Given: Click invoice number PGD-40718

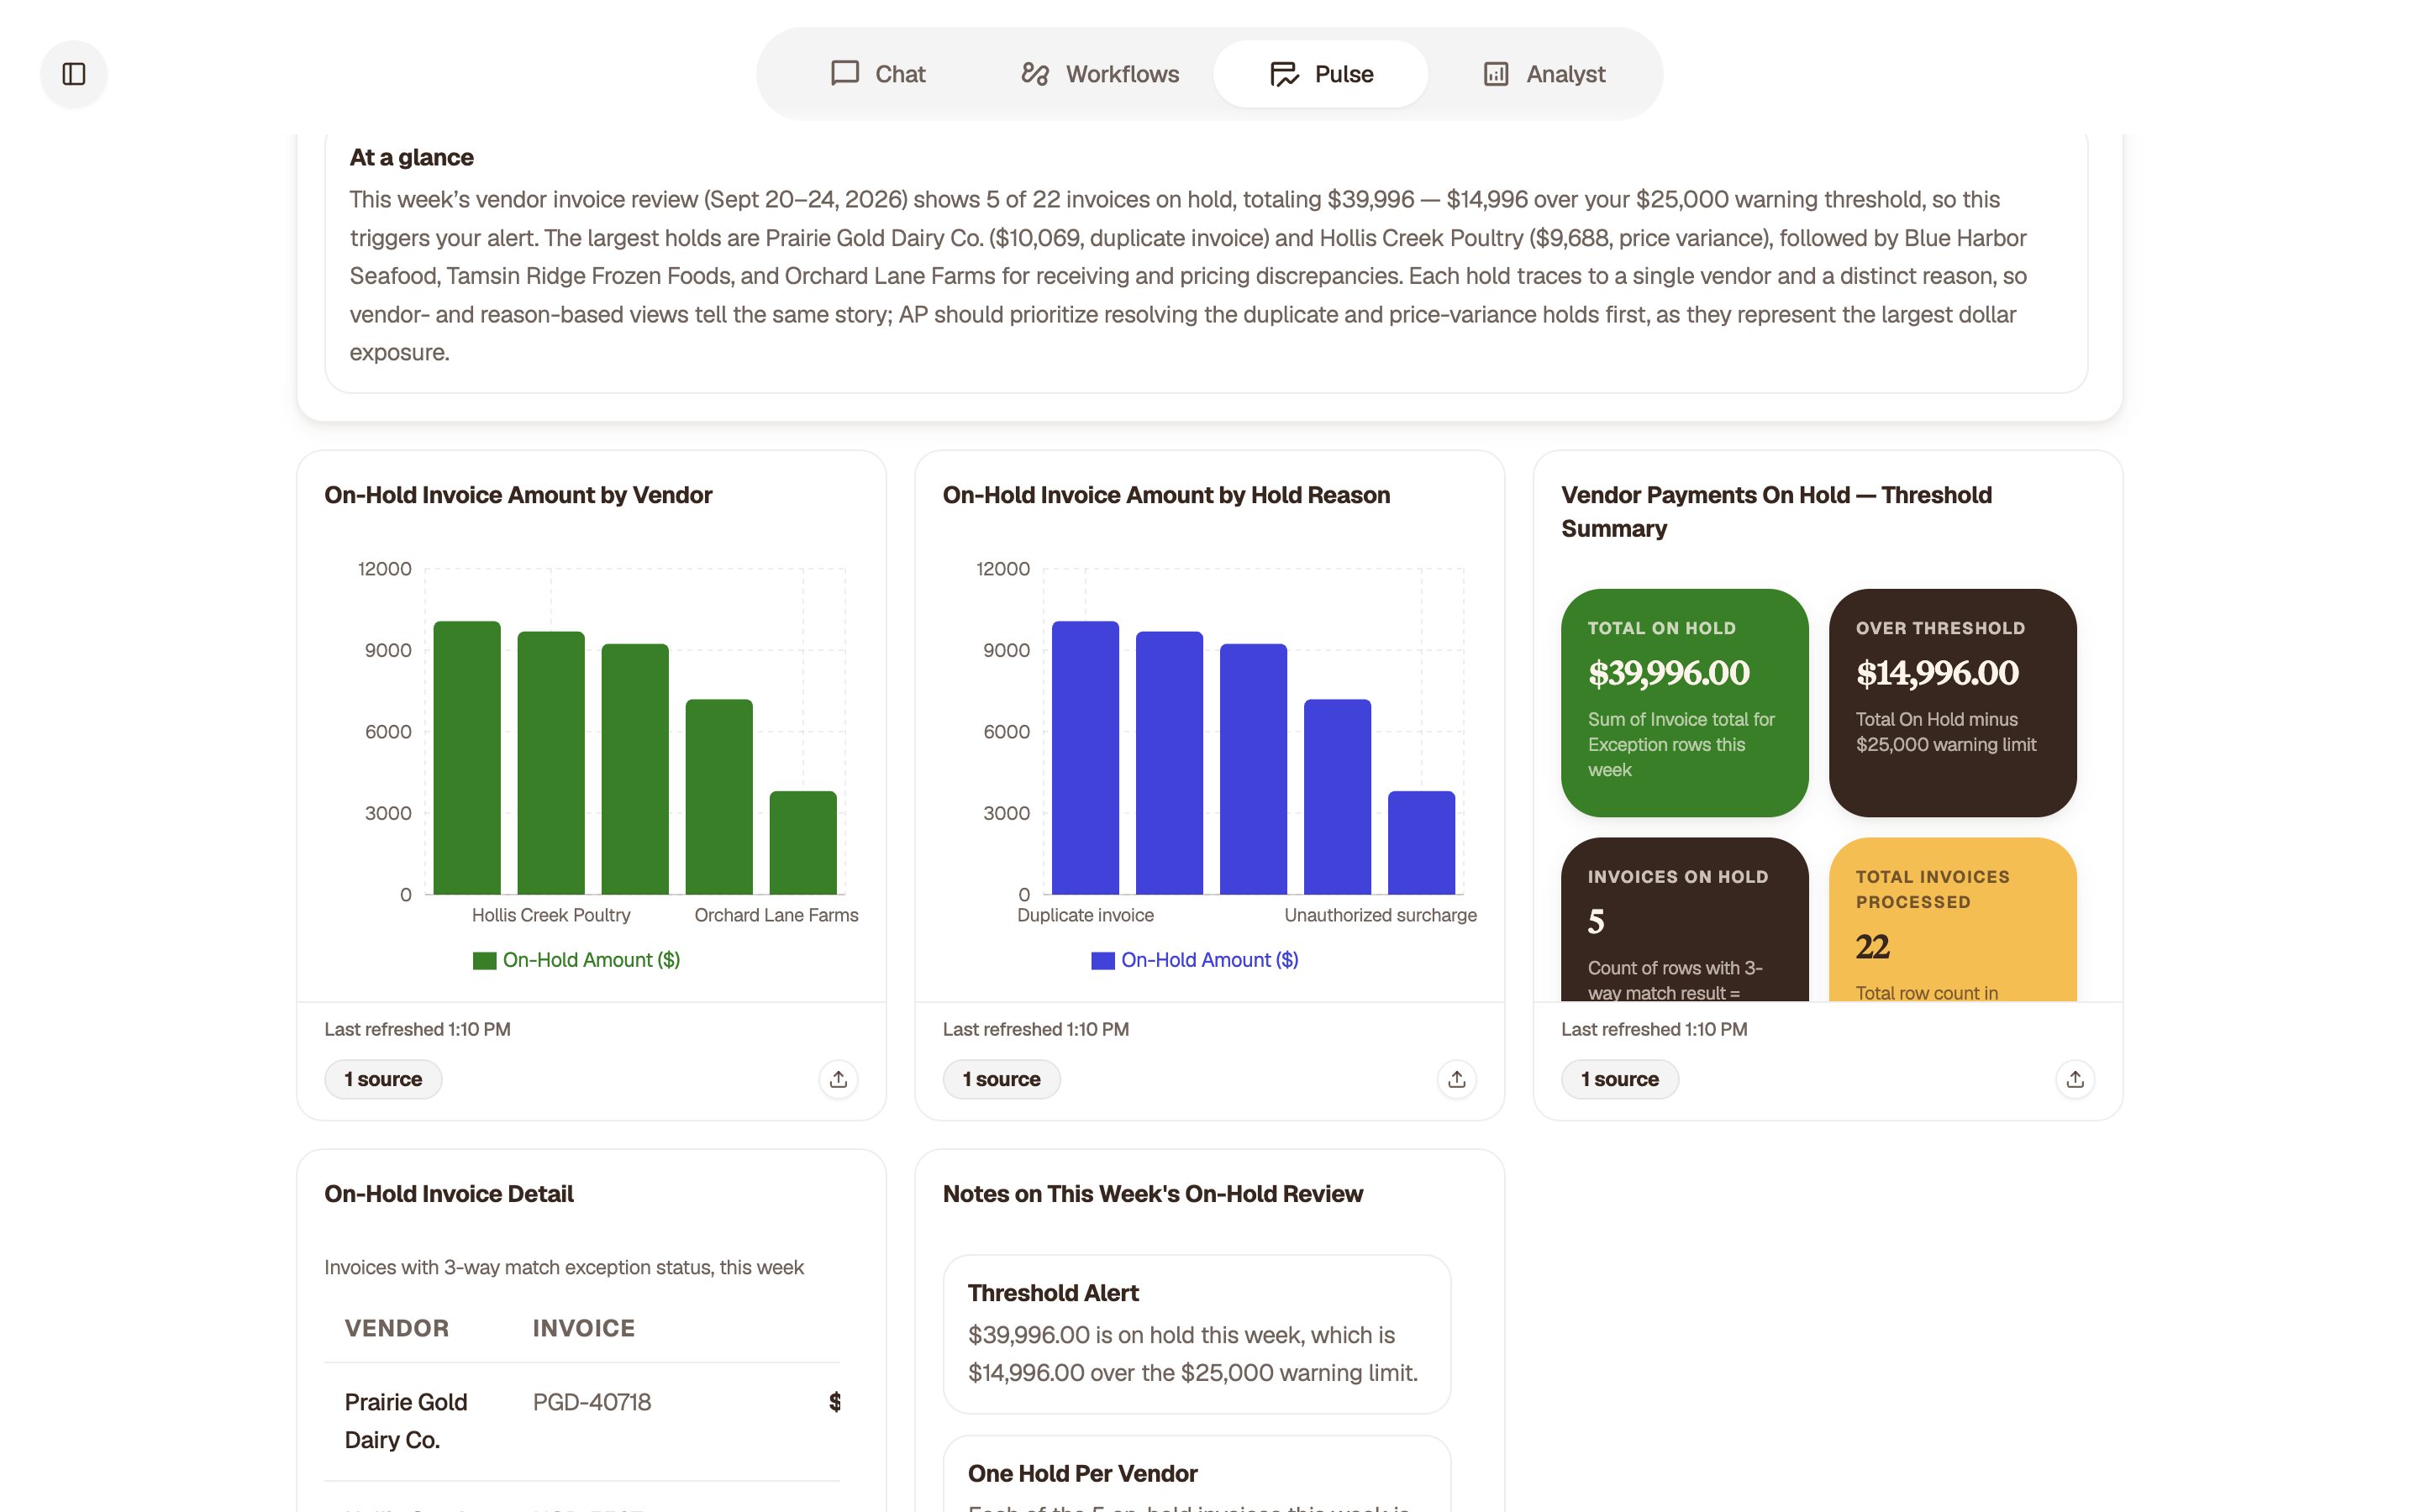Looking at the screenshot, I should coord(592,1402).
